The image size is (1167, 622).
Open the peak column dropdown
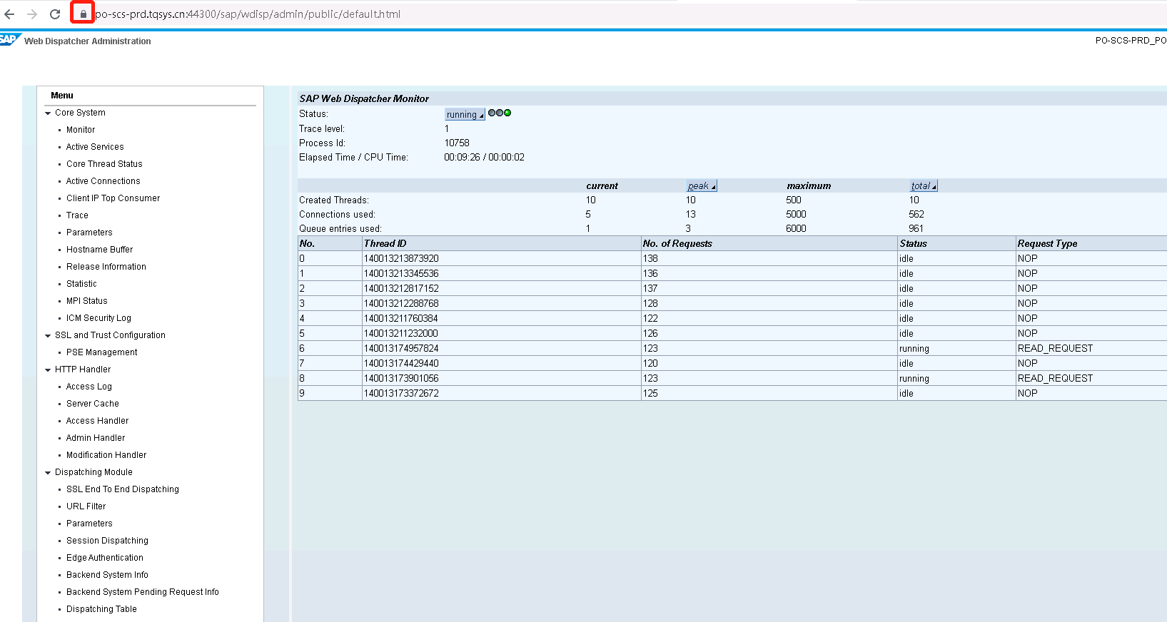[702, 185]
